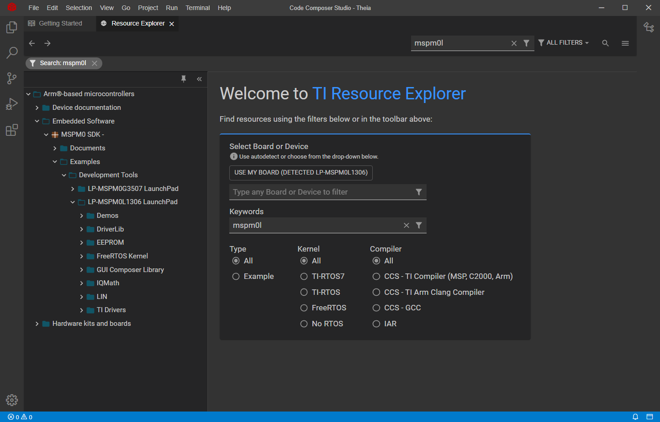Viewport: 660px width, 422px height.
Task: Expand the Hardware kits and boards node
Action: 37,324
